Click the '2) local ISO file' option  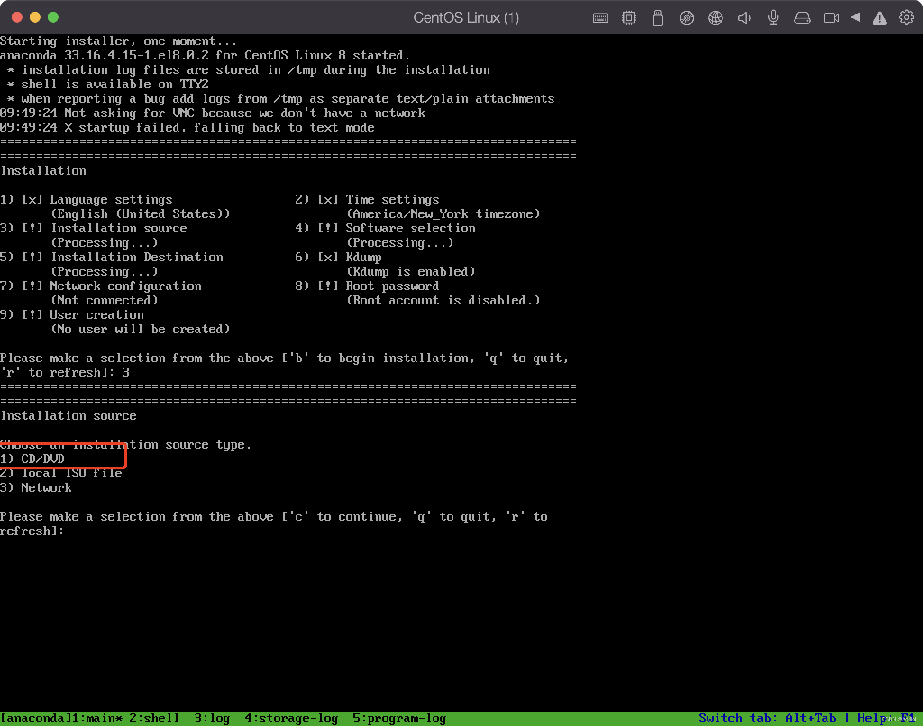[x=61, y=473]
